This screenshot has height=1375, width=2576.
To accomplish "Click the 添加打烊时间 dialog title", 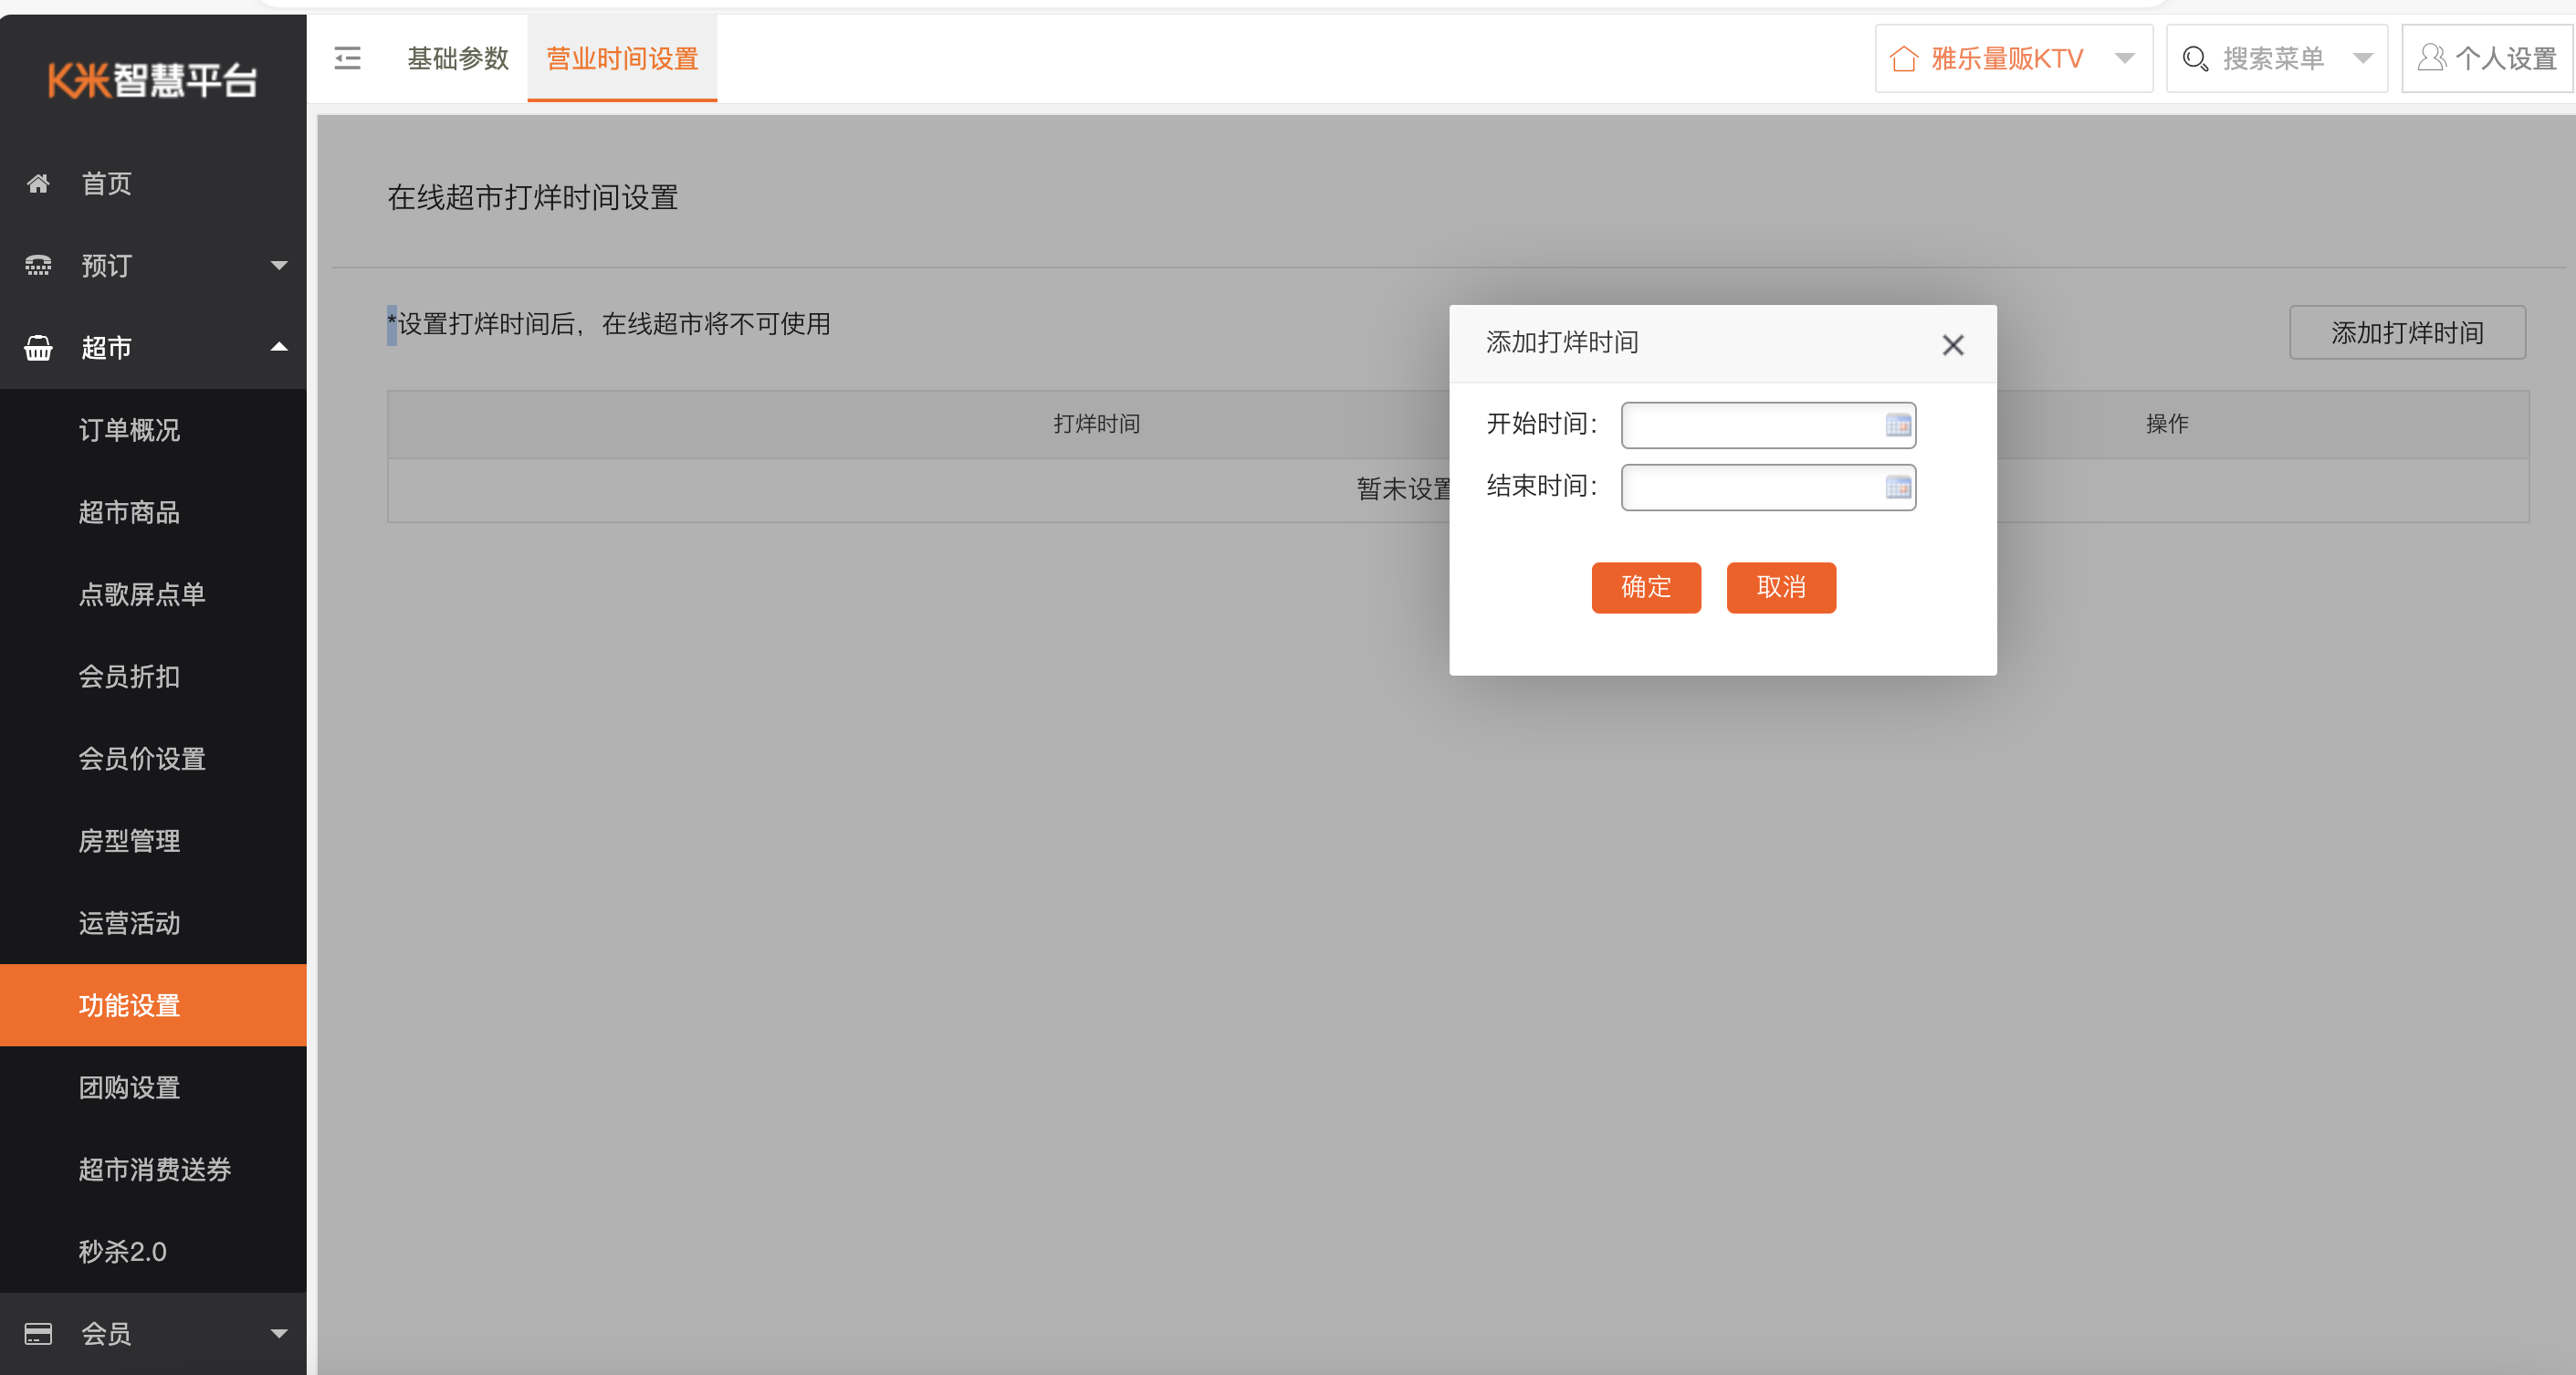I will [1562, 342].
